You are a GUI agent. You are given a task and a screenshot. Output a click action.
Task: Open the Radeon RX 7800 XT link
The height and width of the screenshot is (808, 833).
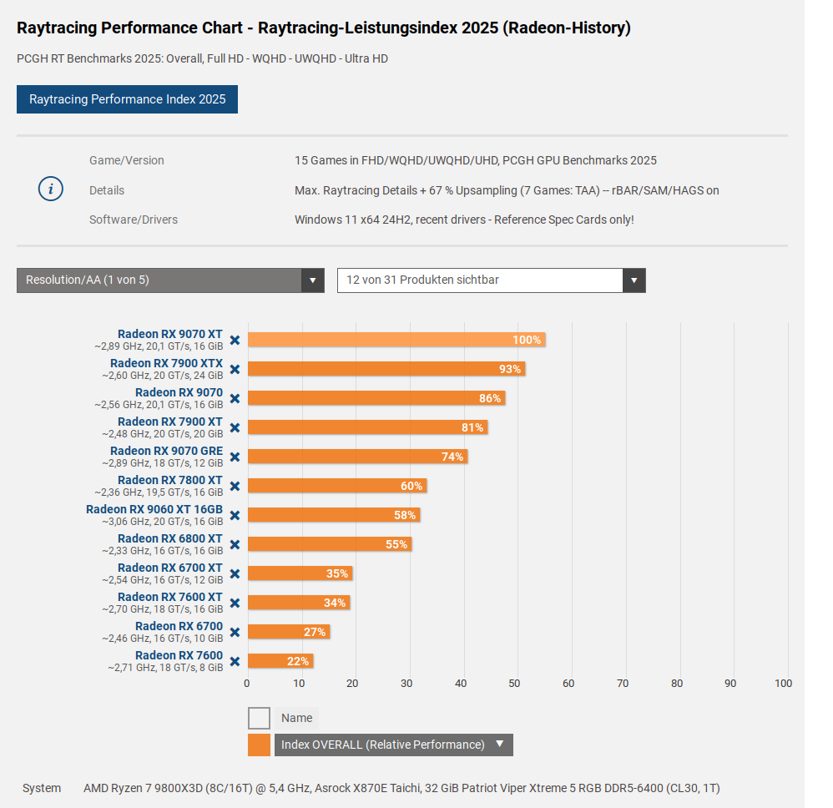170,480
